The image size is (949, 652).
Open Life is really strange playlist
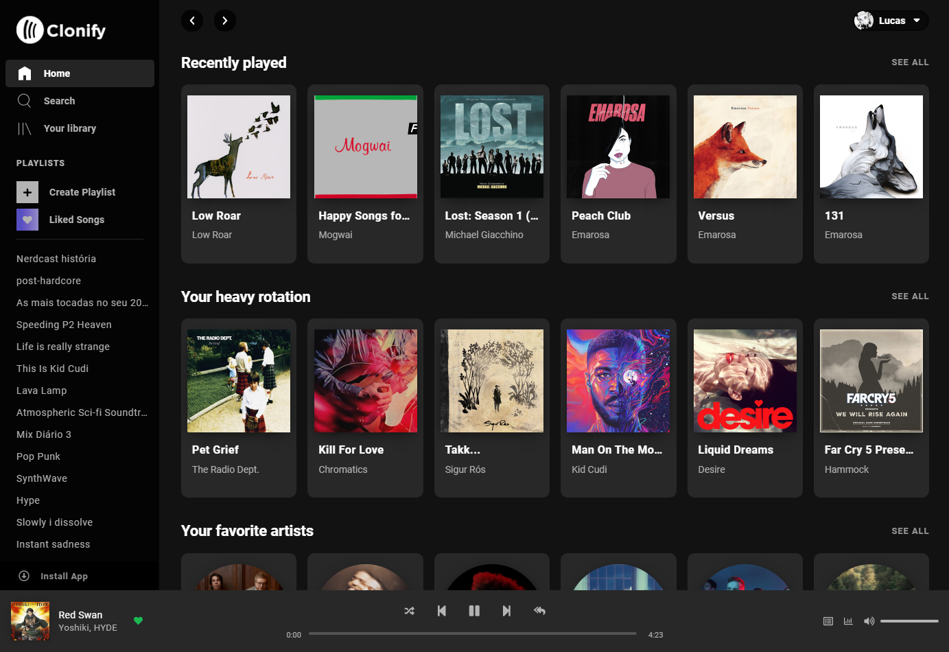pos(63,347)
